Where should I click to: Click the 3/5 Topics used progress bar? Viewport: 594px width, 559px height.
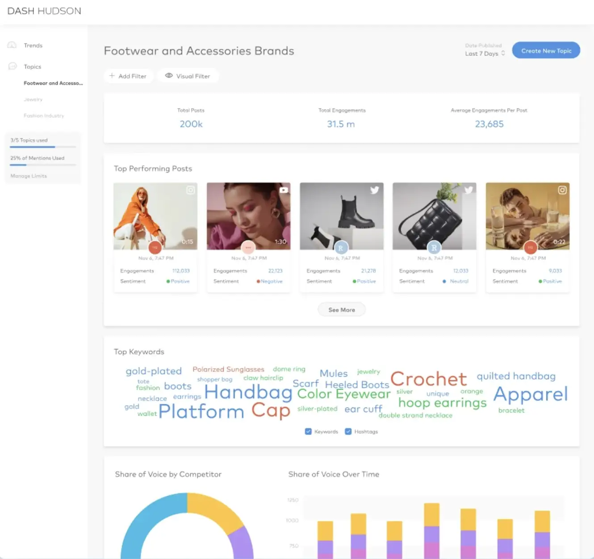click(x=43, y=147)
